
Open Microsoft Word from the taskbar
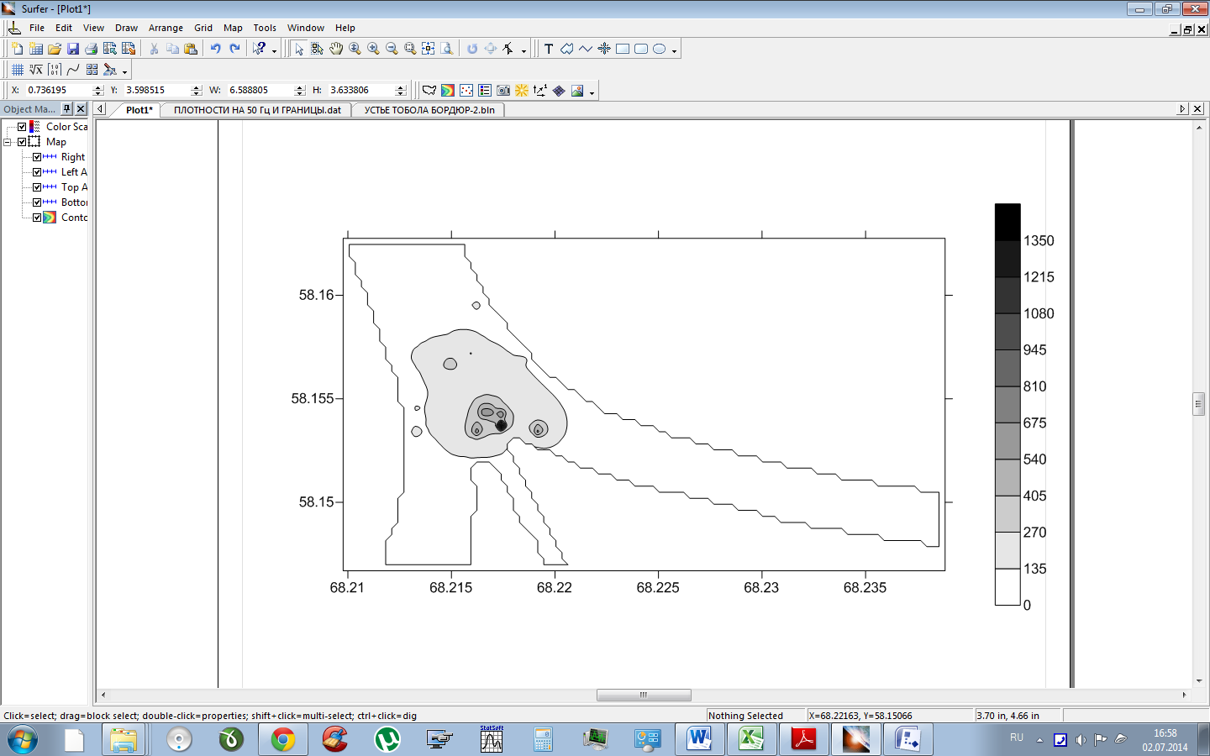tap(698, 739)
